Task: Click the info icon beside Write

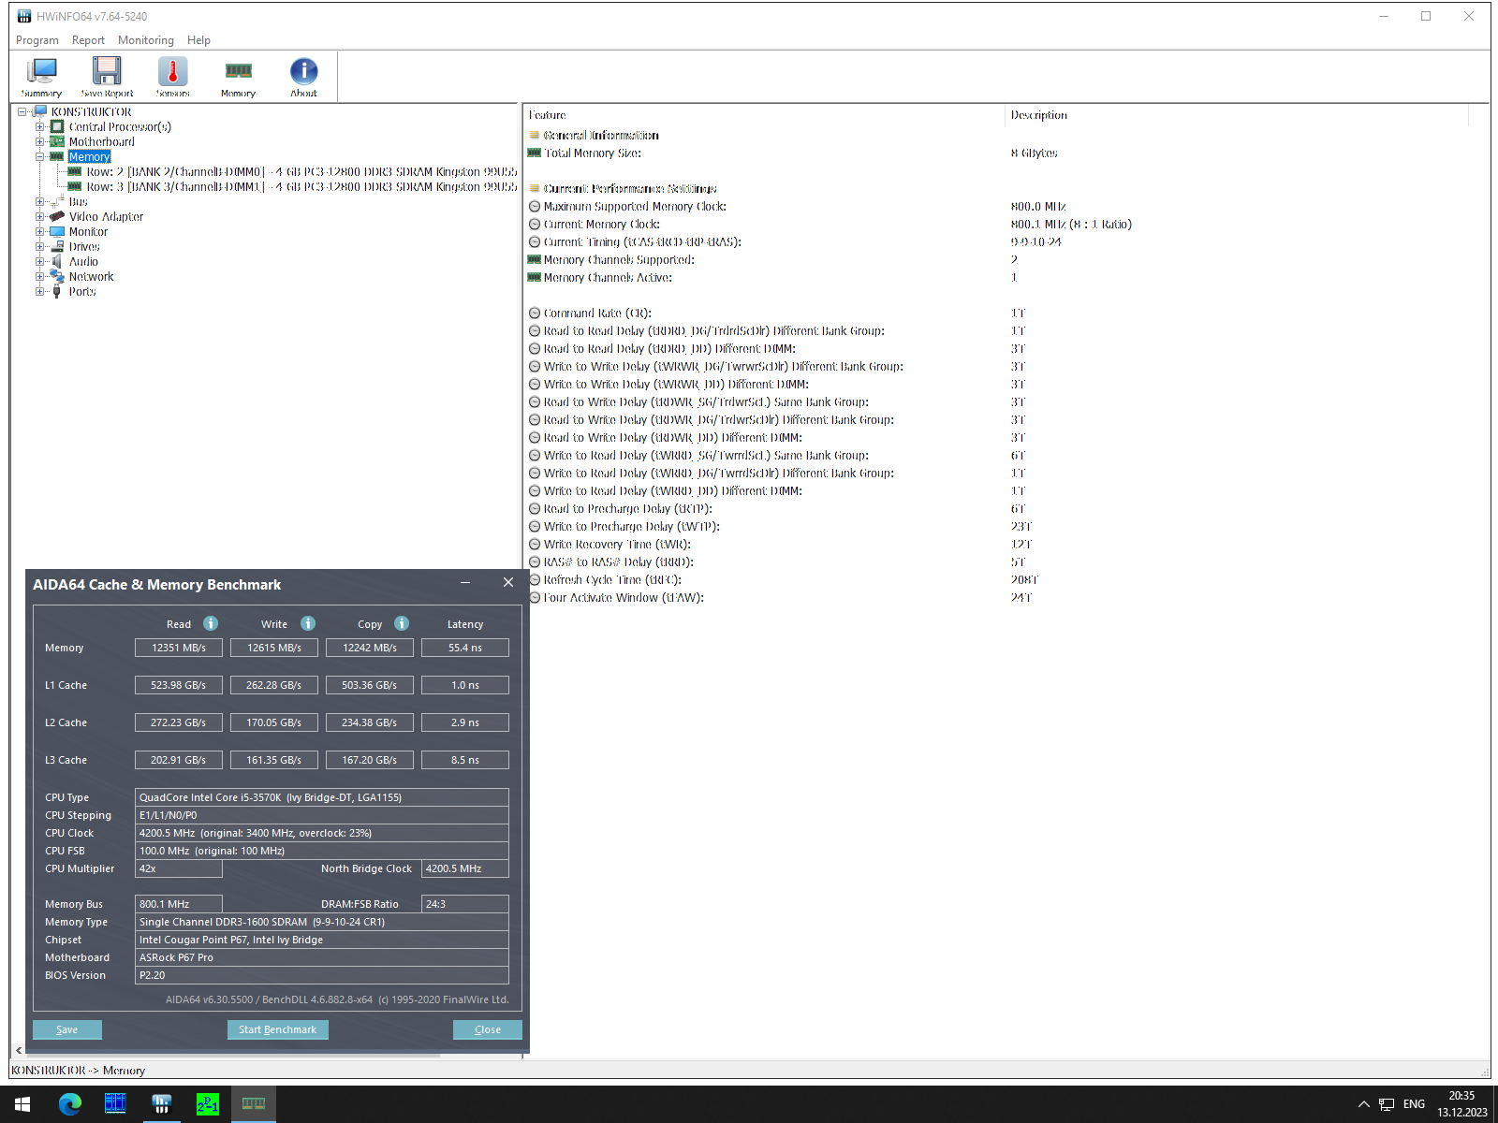Action: (x=308, y=623)
